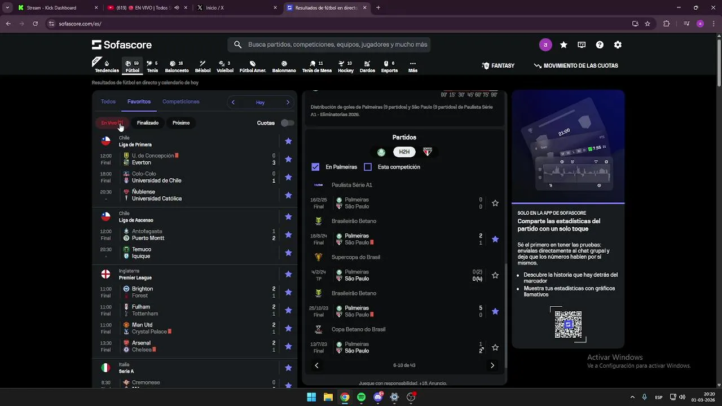Open Sofascore settings gear icon
Viewport: 722px width, 406px height.
click(x=618, y=45)
